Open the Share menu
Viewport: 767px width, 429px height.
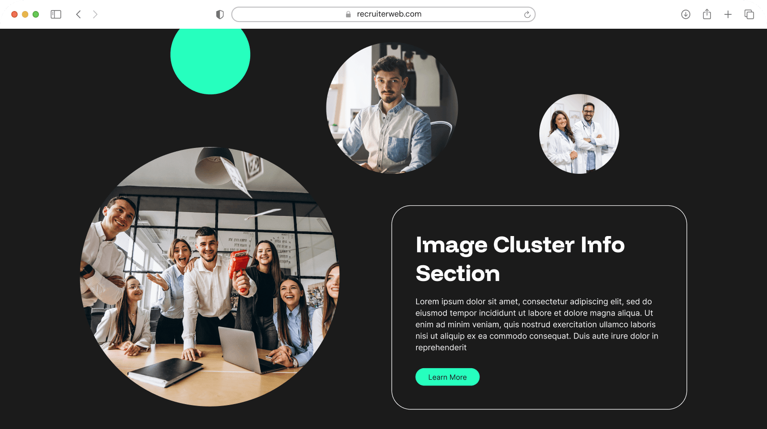click(707, 14)
